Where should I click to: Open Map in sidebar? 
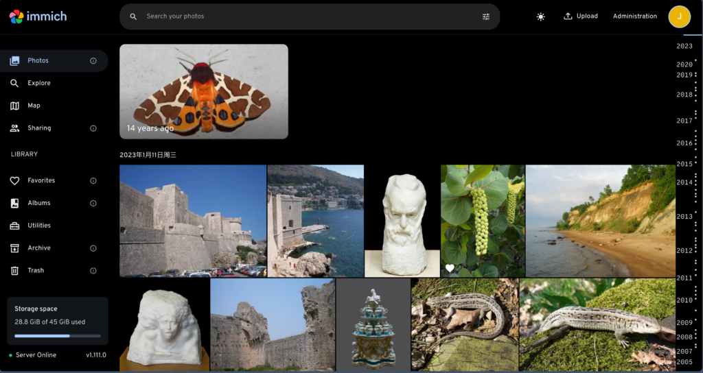coord(54,106)
